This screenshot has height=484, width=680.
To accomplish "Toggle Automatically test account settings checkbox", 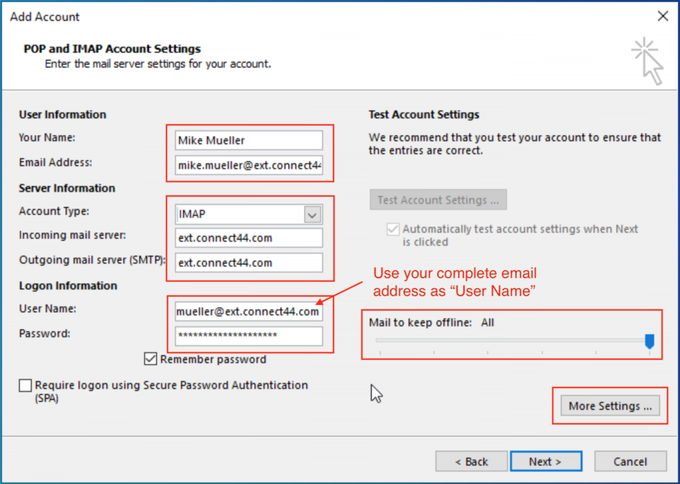I will pos(392,229).
